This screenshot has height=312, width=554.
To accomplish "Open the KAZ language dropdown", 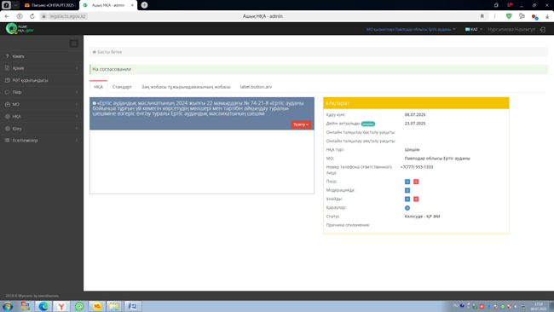I will click(473, 29).
